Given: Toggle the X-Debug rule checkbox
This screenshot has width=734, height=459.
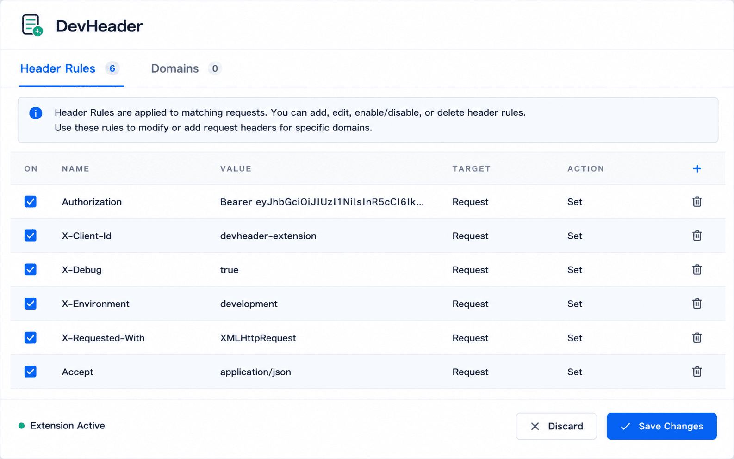Looking at the screenshot, I should 31,270.
